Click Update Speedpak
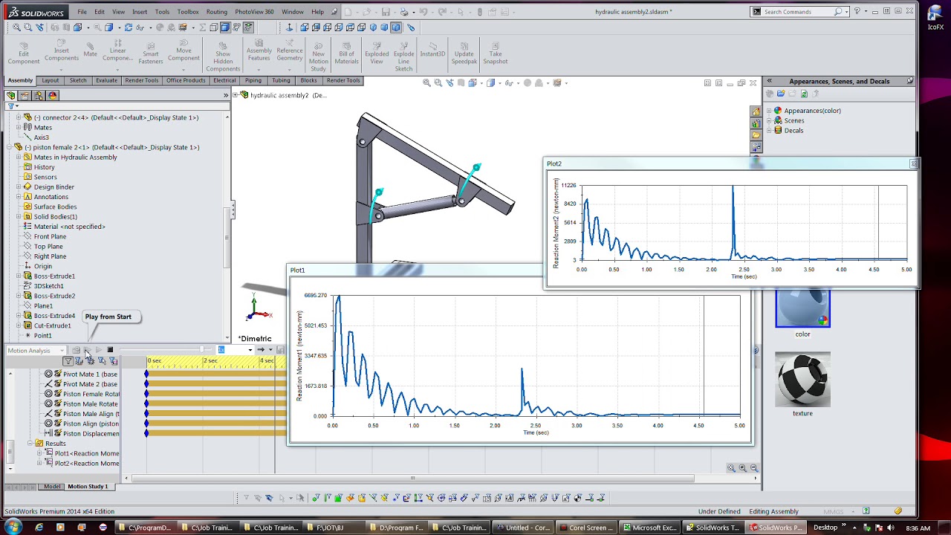Screen dimensions: 951x535 tap(464, 53)
